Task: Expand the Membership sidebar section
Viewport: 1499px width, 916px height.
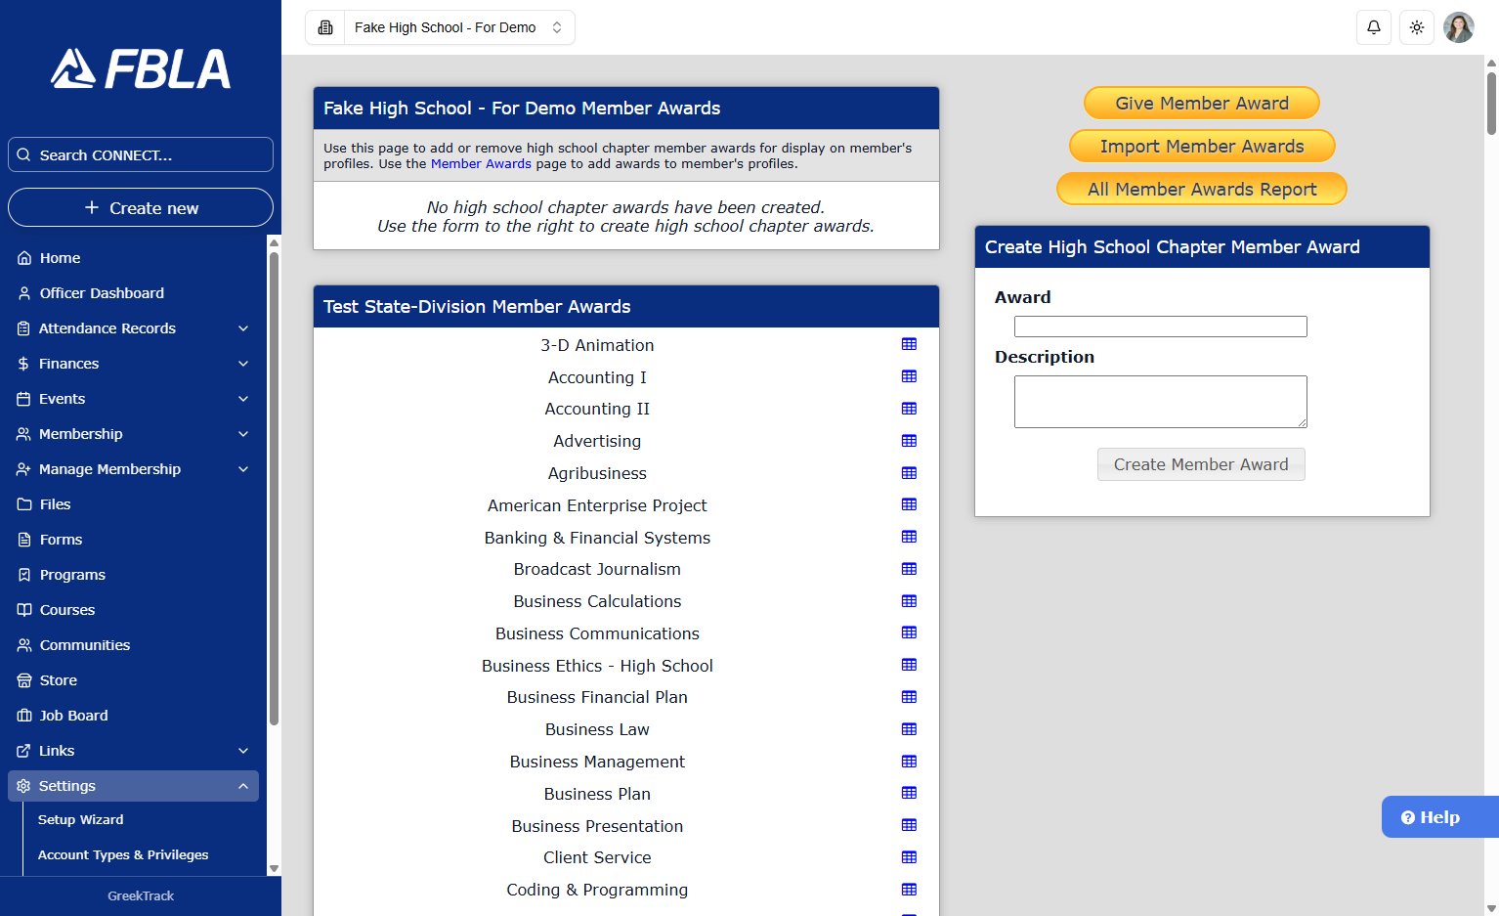Action: pyautogui.click(x=133, y=434)
